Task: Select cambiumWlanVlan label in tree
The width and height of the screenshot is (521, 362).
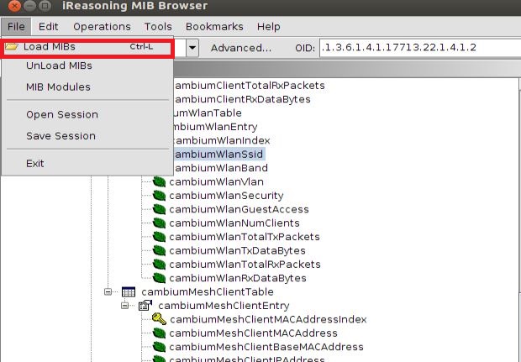Action: 216,181
